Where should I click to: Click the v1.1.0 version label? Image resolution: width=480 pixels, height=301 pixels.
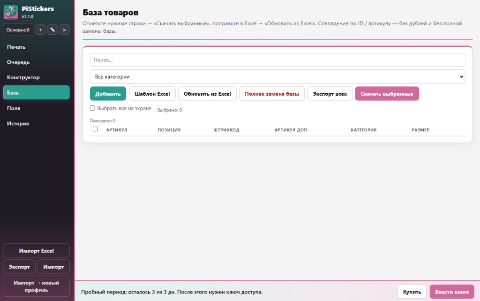tap(28, 16)
